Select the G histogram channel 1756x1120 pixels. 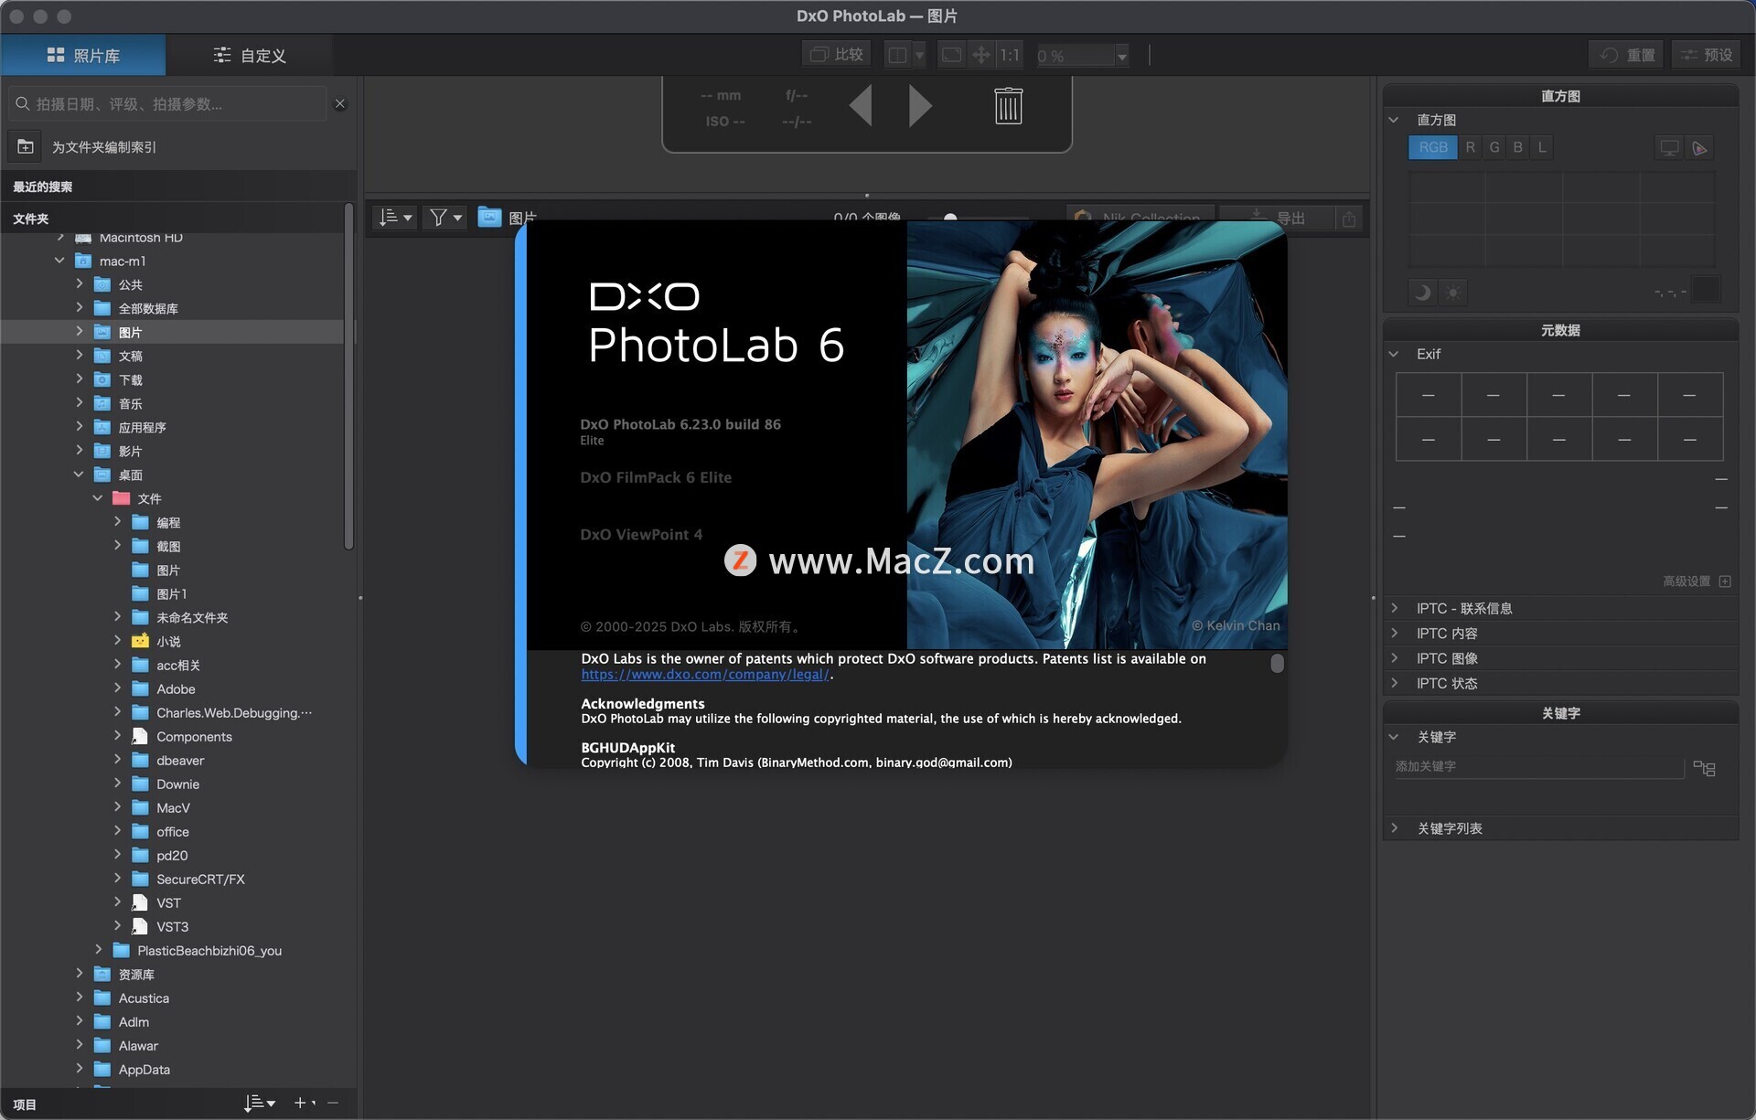tap(1494, 147)
